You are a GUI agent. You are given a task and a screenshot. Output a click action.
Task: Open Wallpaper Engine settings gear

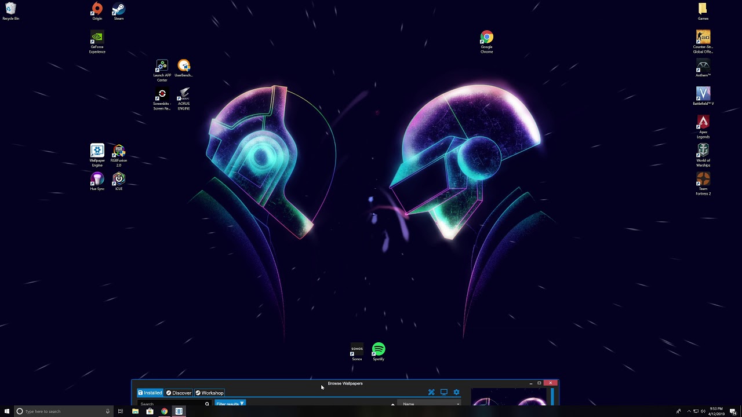click(456, 392)
